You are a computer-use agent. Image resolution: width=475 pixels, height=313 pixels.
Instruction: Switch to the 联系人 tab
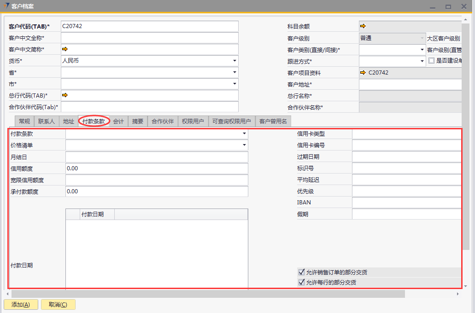(x=47, y=122)
